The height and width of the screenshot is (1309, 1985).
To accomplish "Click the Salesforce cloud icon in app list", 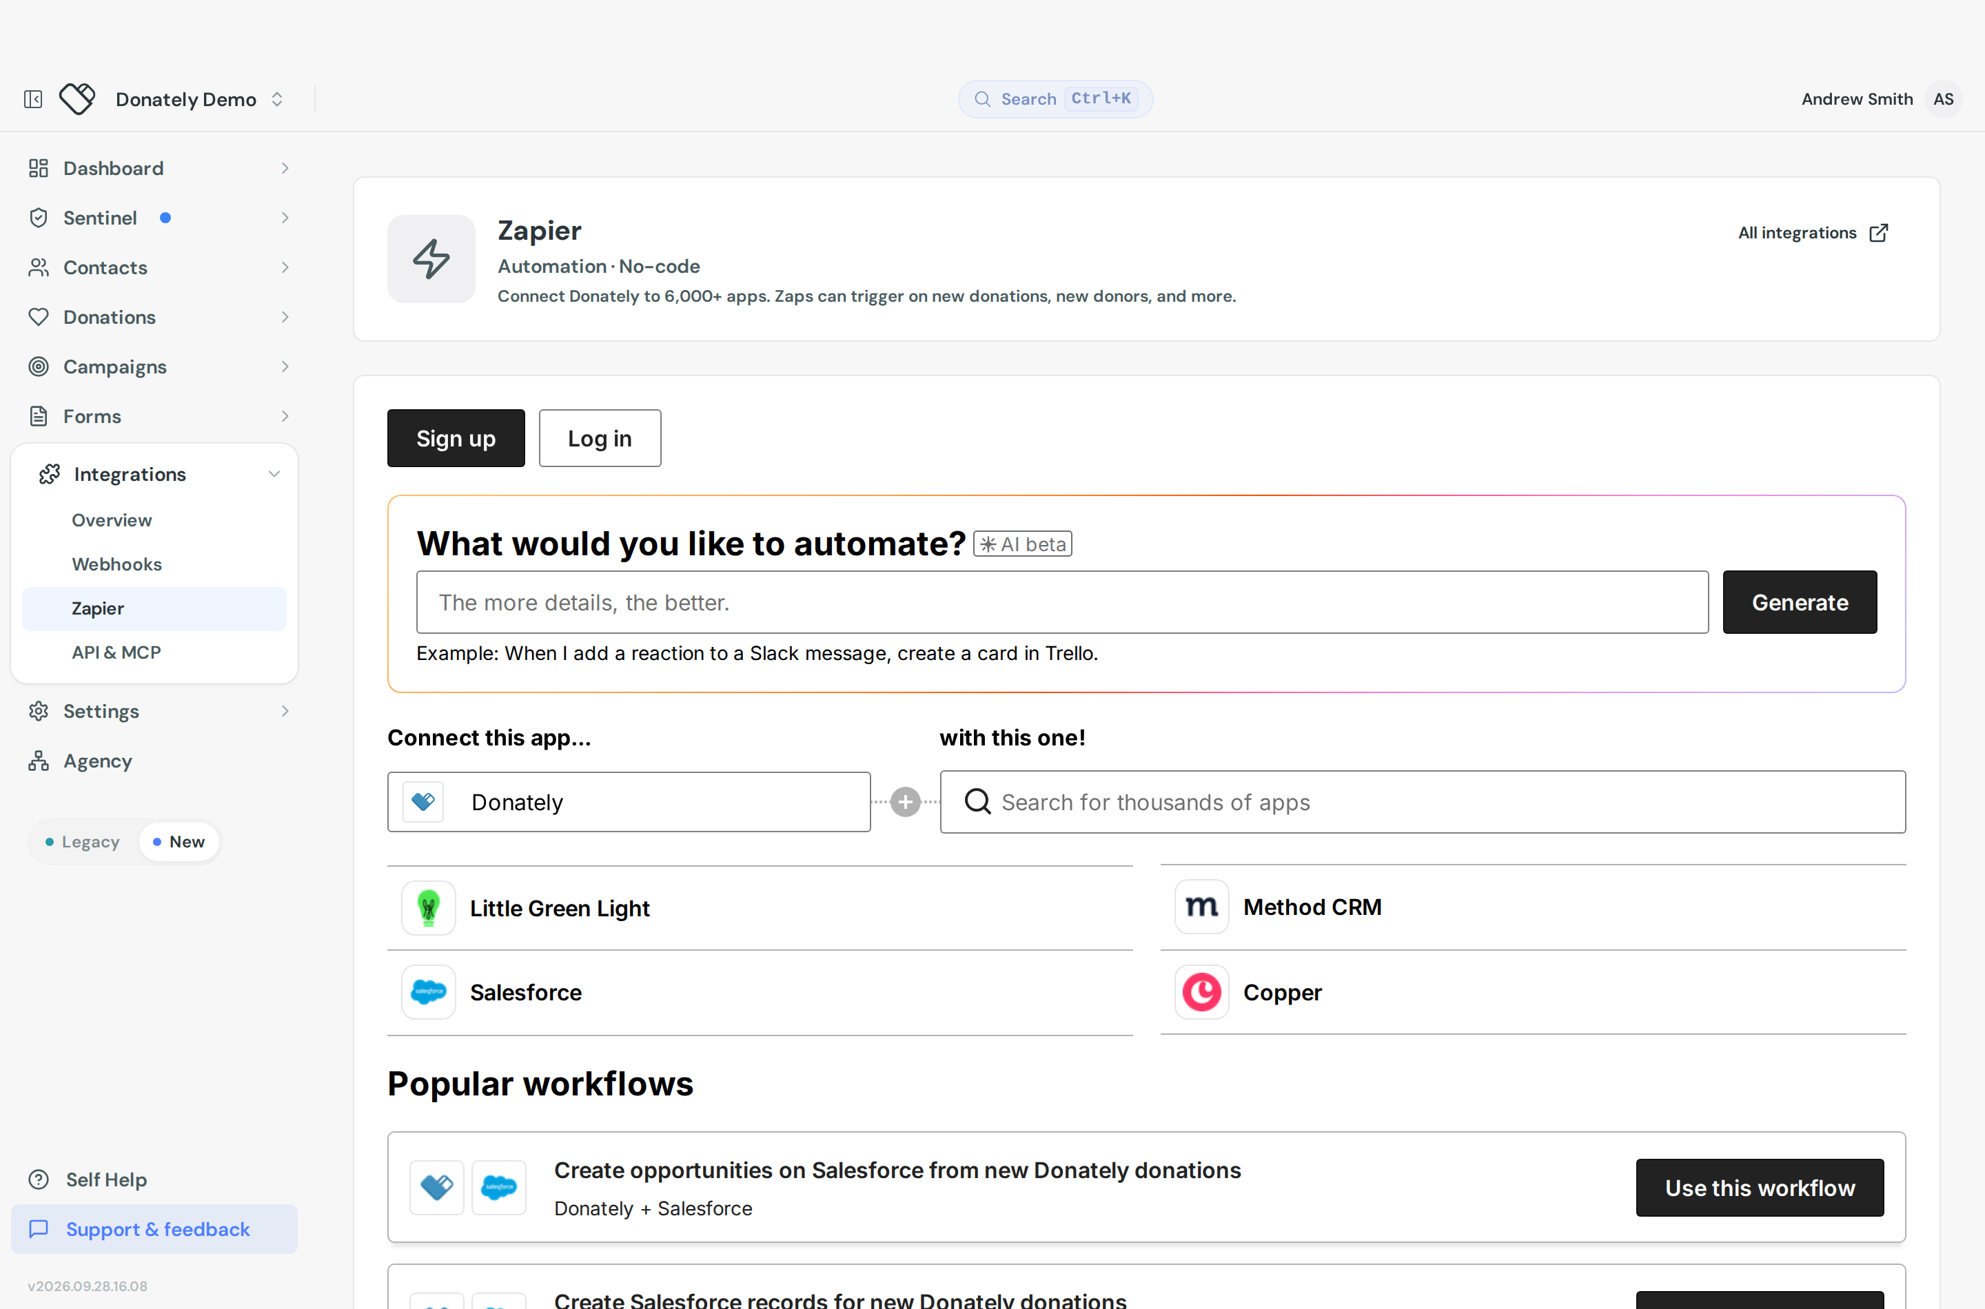I will [429, 992].
